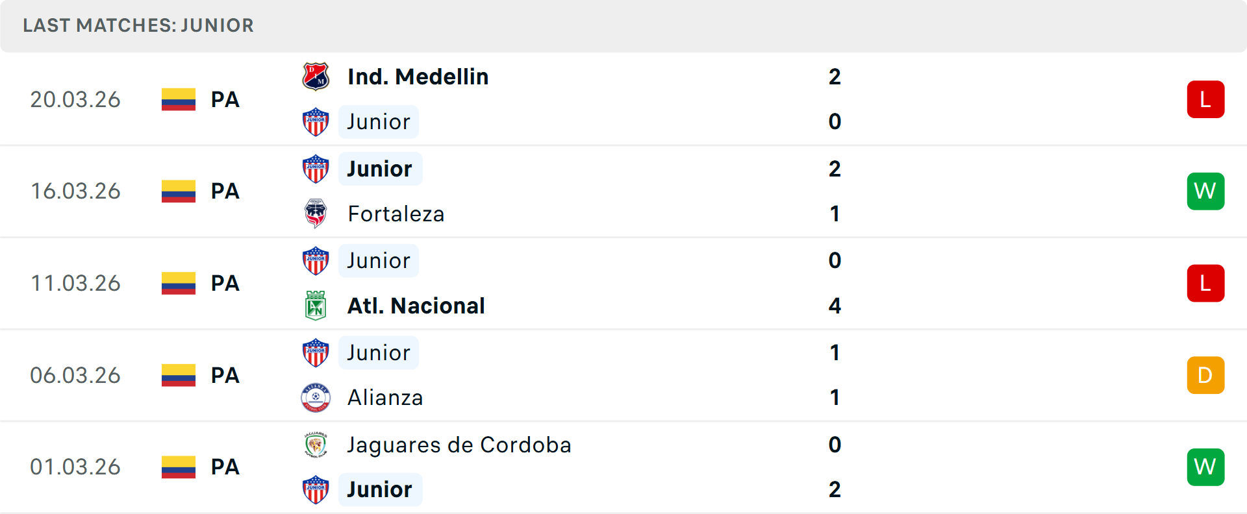Click PA league label on 06.03.26 row
Viewport: 1247px width, 514px height.
point(225,375)
